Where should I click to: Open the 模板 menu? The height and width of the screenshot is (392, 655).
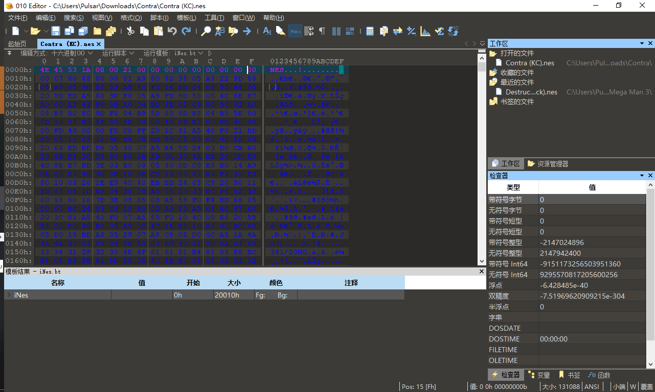(x=186, y=18)
